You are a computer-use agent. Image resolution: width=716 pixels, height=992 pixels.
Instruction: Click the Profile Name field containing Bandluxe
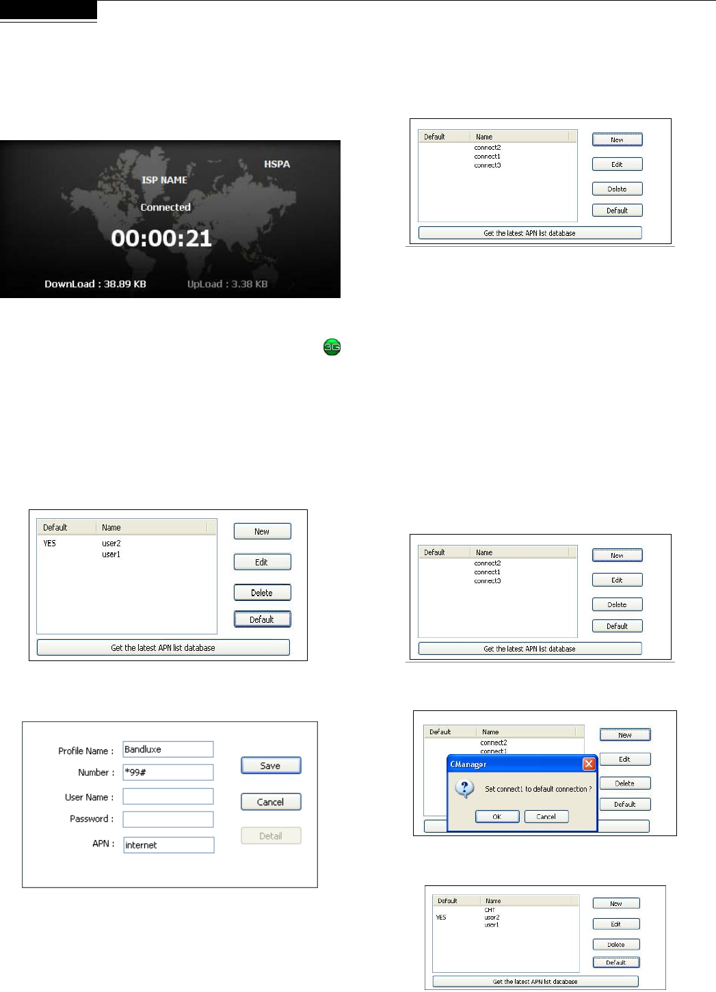coord(168,749)
